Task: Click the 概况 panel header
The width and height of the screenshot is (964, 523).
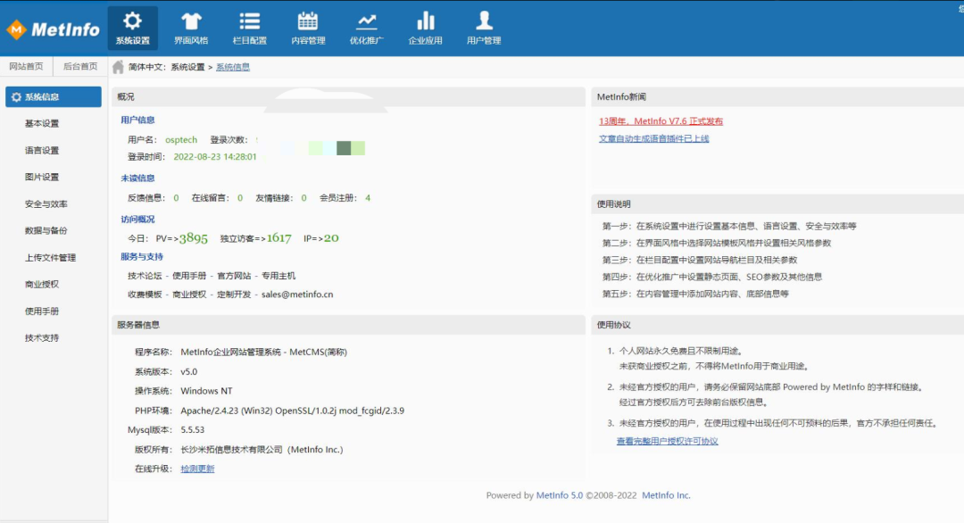Action: 348,96
